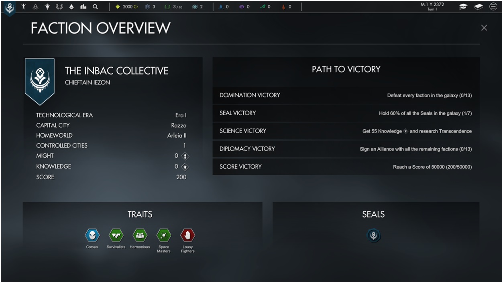
Task: Click the magnifying glass search icon
Action: (x=95, y=7)
